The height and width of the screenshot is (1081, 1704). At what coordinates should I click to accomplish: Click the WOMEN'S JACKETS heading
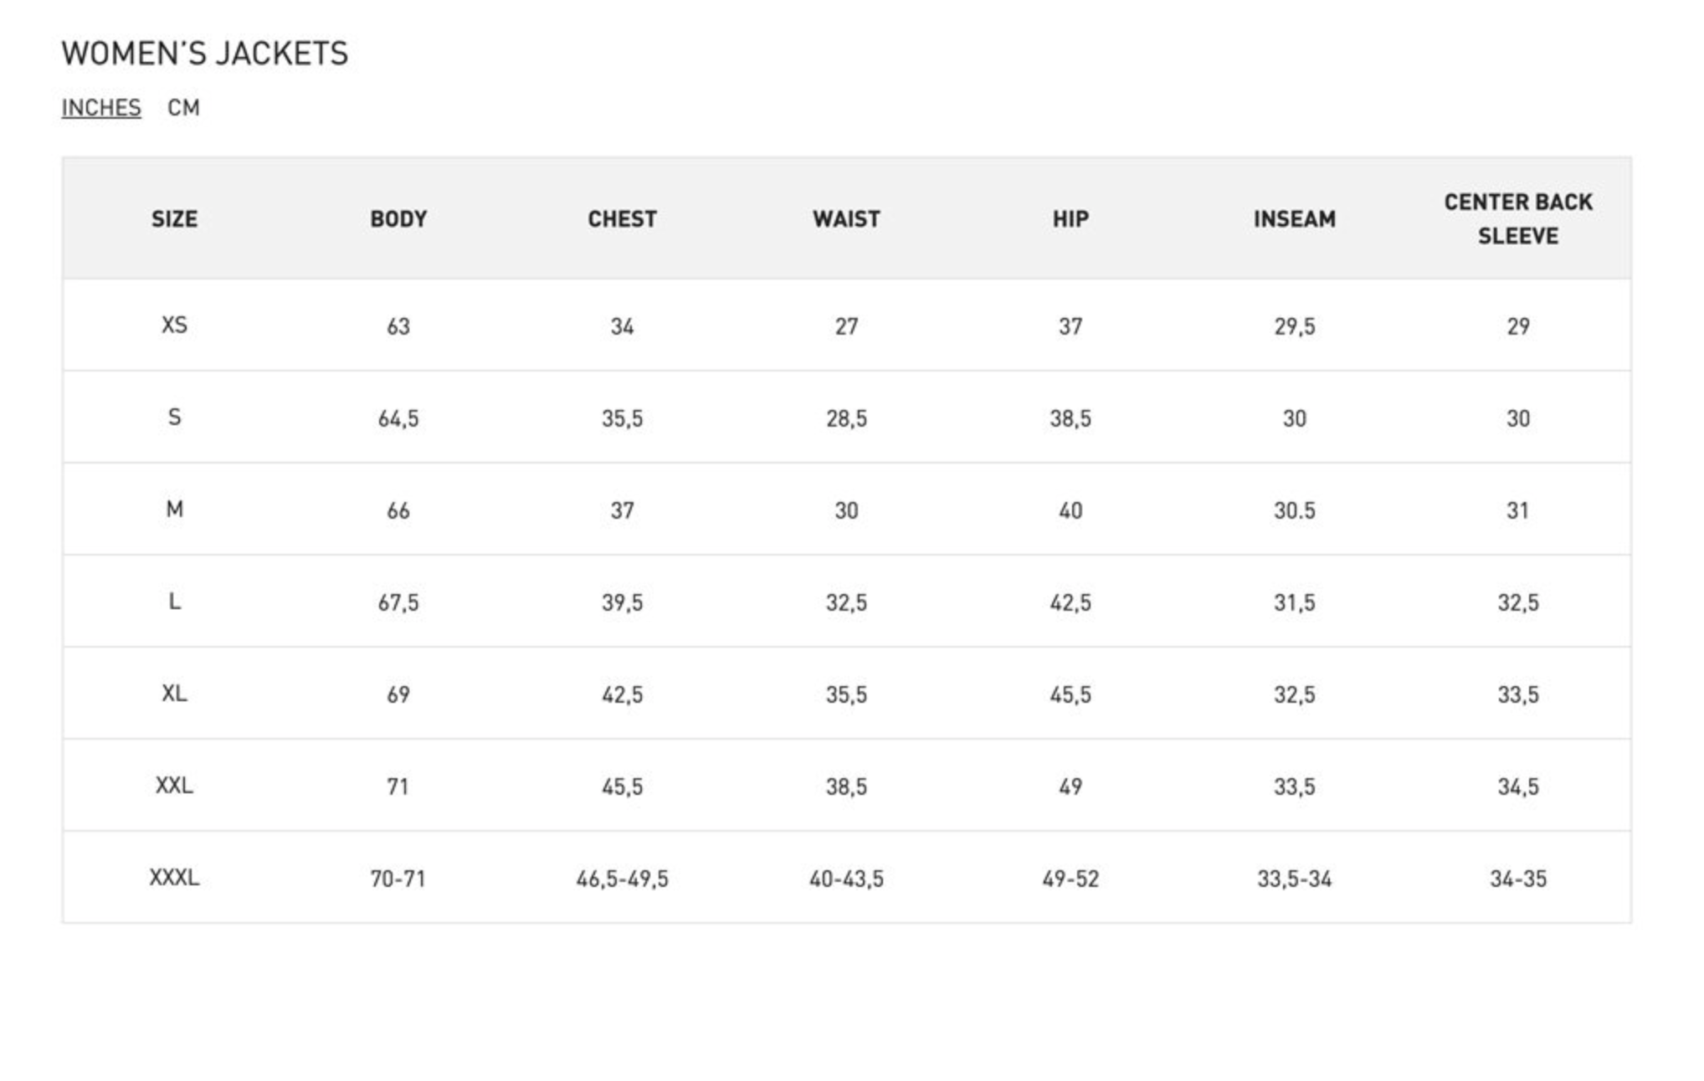[x=205, y=54]
